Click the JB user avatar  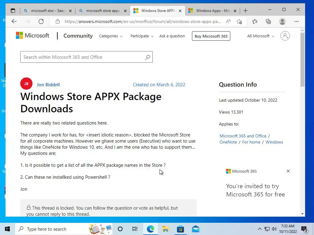pyautogui.click(x=26, y=84)
